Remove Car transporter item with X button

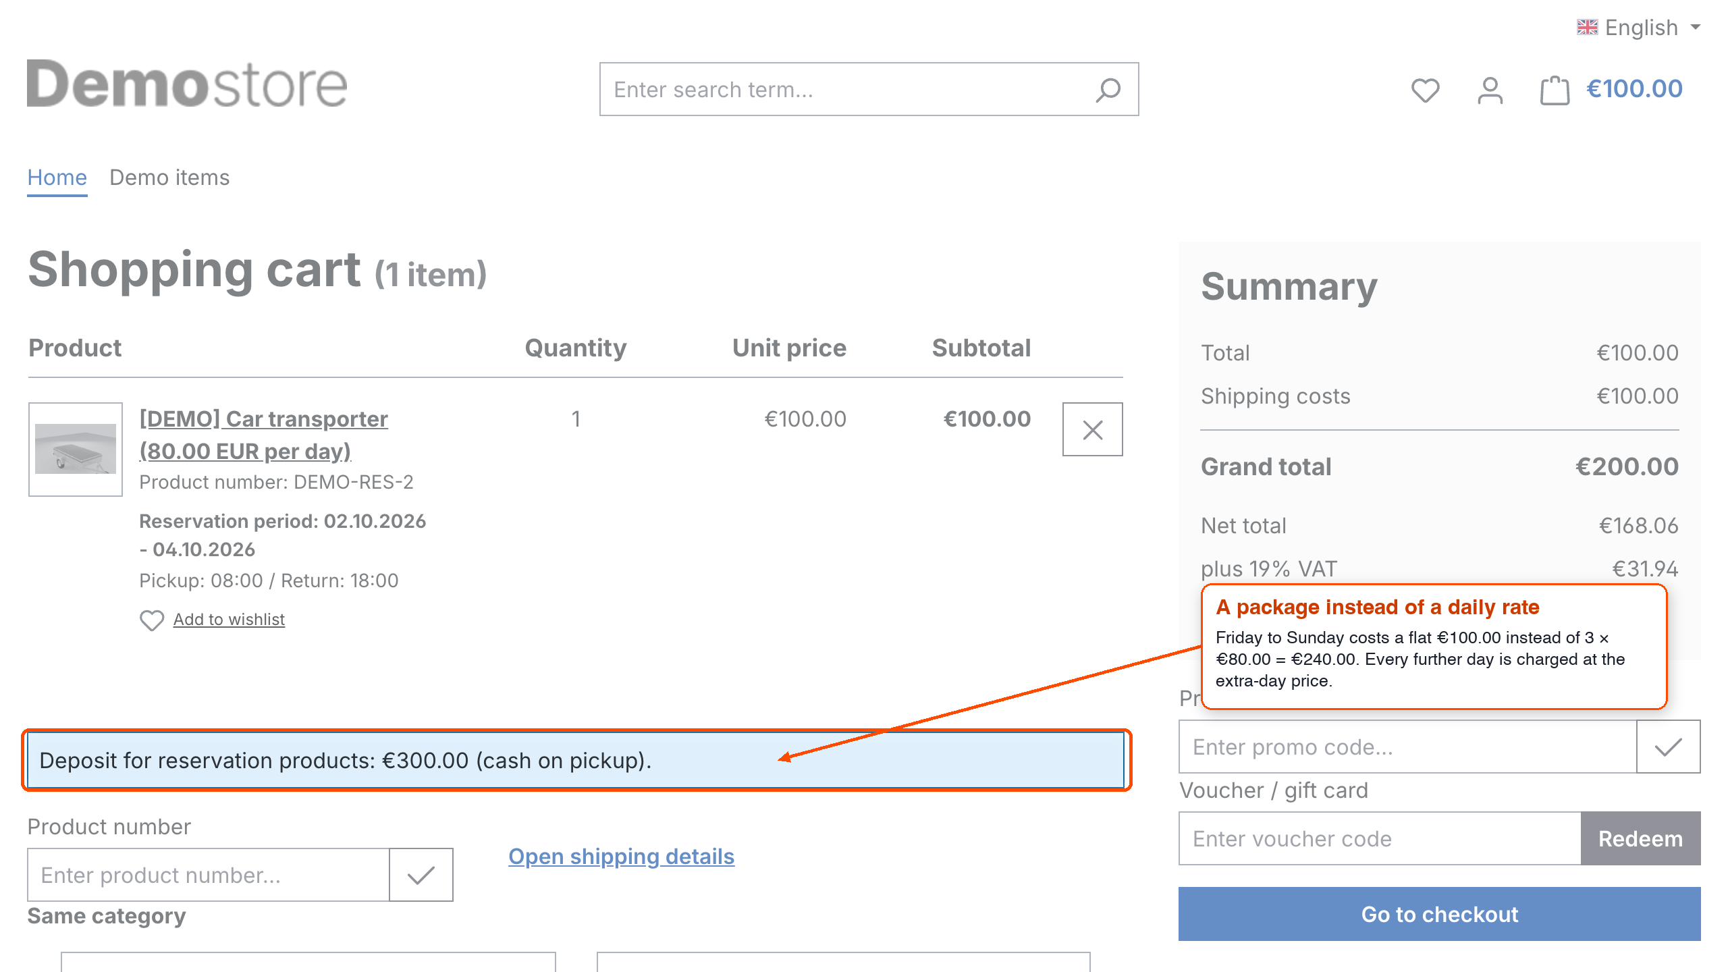click(x=1092, y=429)
